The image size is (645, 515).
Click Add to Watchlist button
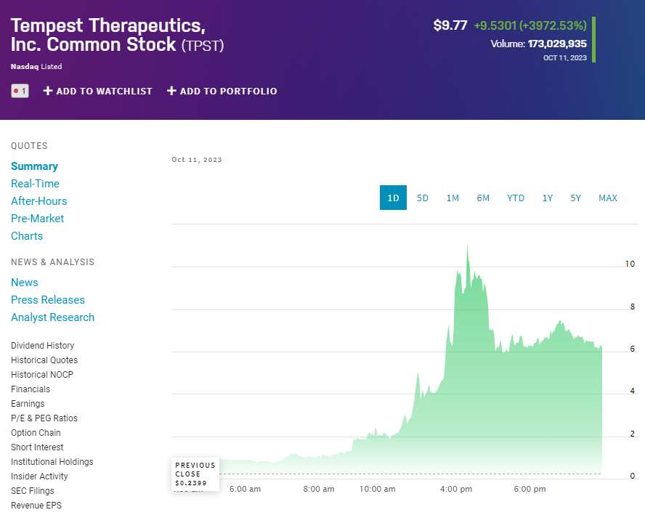[98, 91]
